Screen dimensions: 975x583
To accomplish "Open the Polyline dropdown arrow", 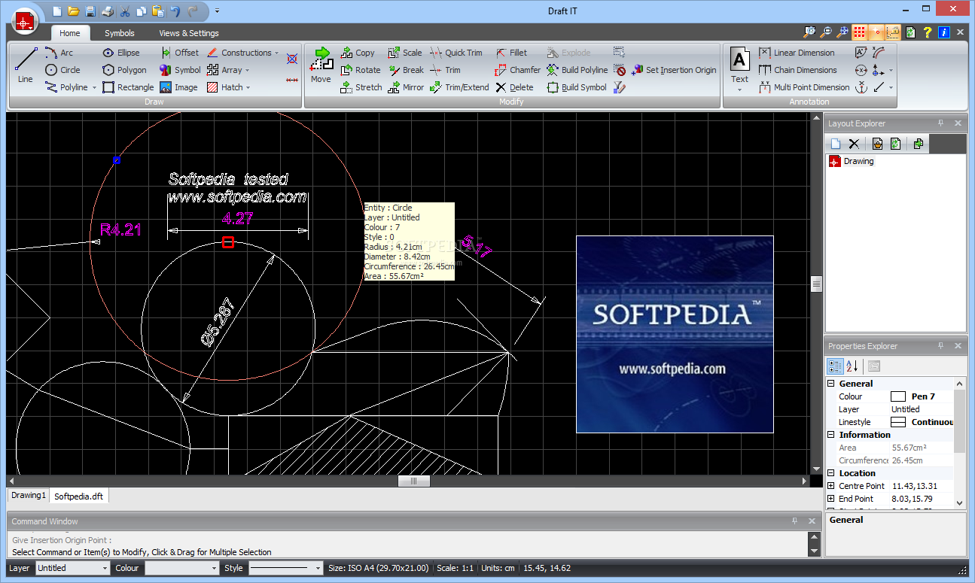I will (95, 88).
